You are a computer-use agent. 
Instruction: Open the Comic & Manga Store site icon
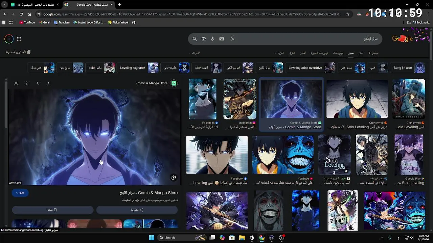tap(174, 83)
